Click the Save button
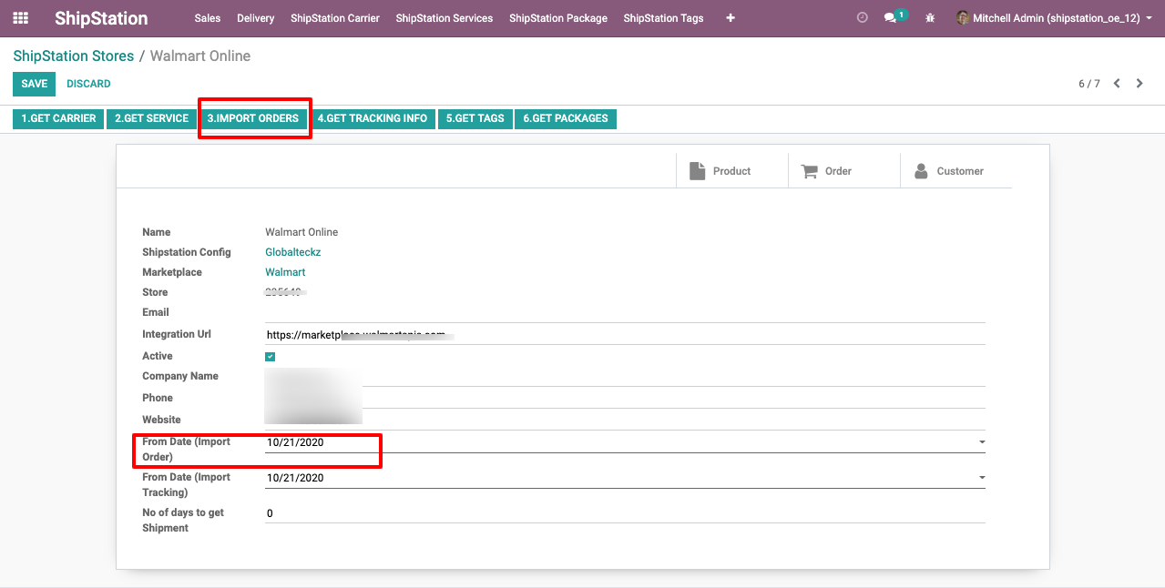1165x588 pixels. [34, 84]
